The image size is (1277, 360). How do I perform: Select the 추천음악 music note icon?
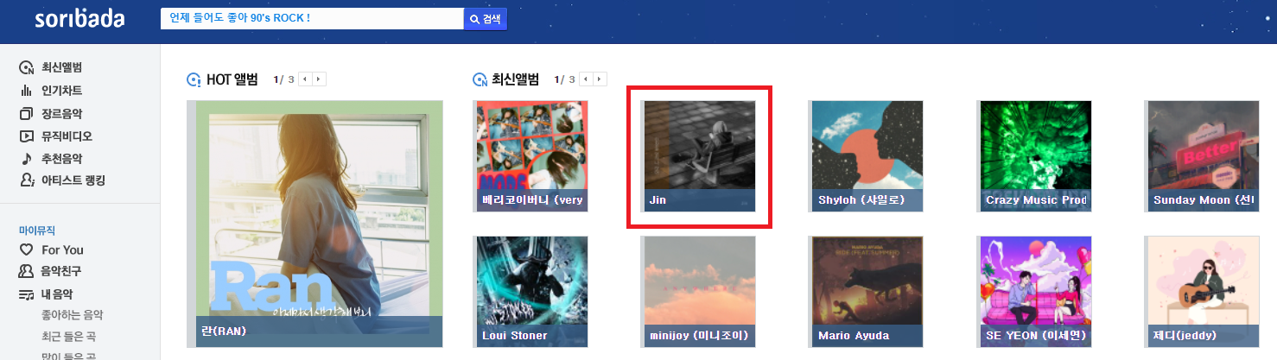pos(26,159)
